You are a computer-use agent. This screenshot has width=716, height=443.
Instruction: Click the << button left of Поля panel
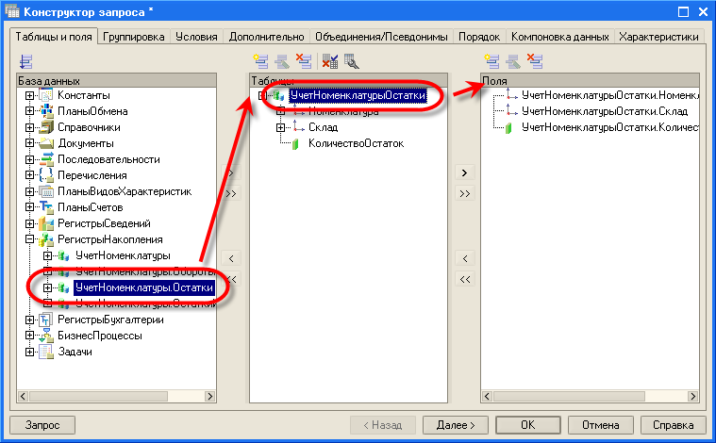click(x=463, y=278)
